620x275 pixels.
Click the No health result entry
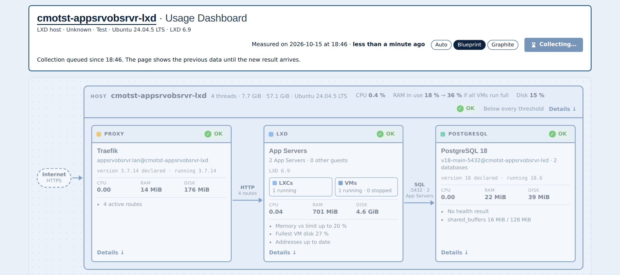468,211
